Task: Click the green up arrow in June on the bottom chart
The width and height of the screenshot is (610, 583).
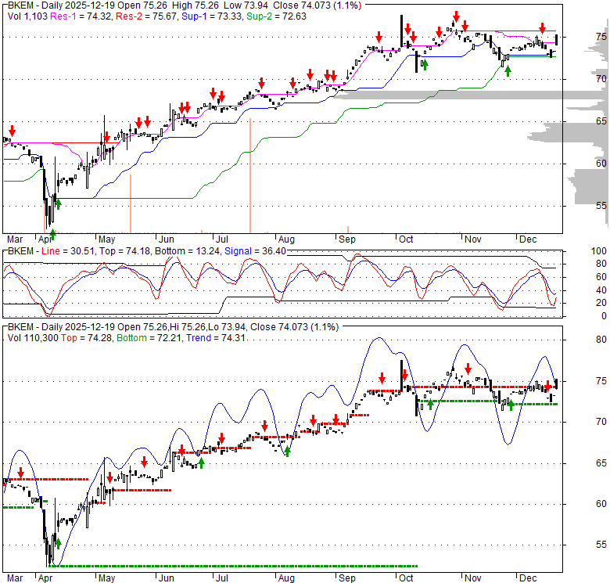Action: point(201,462)
